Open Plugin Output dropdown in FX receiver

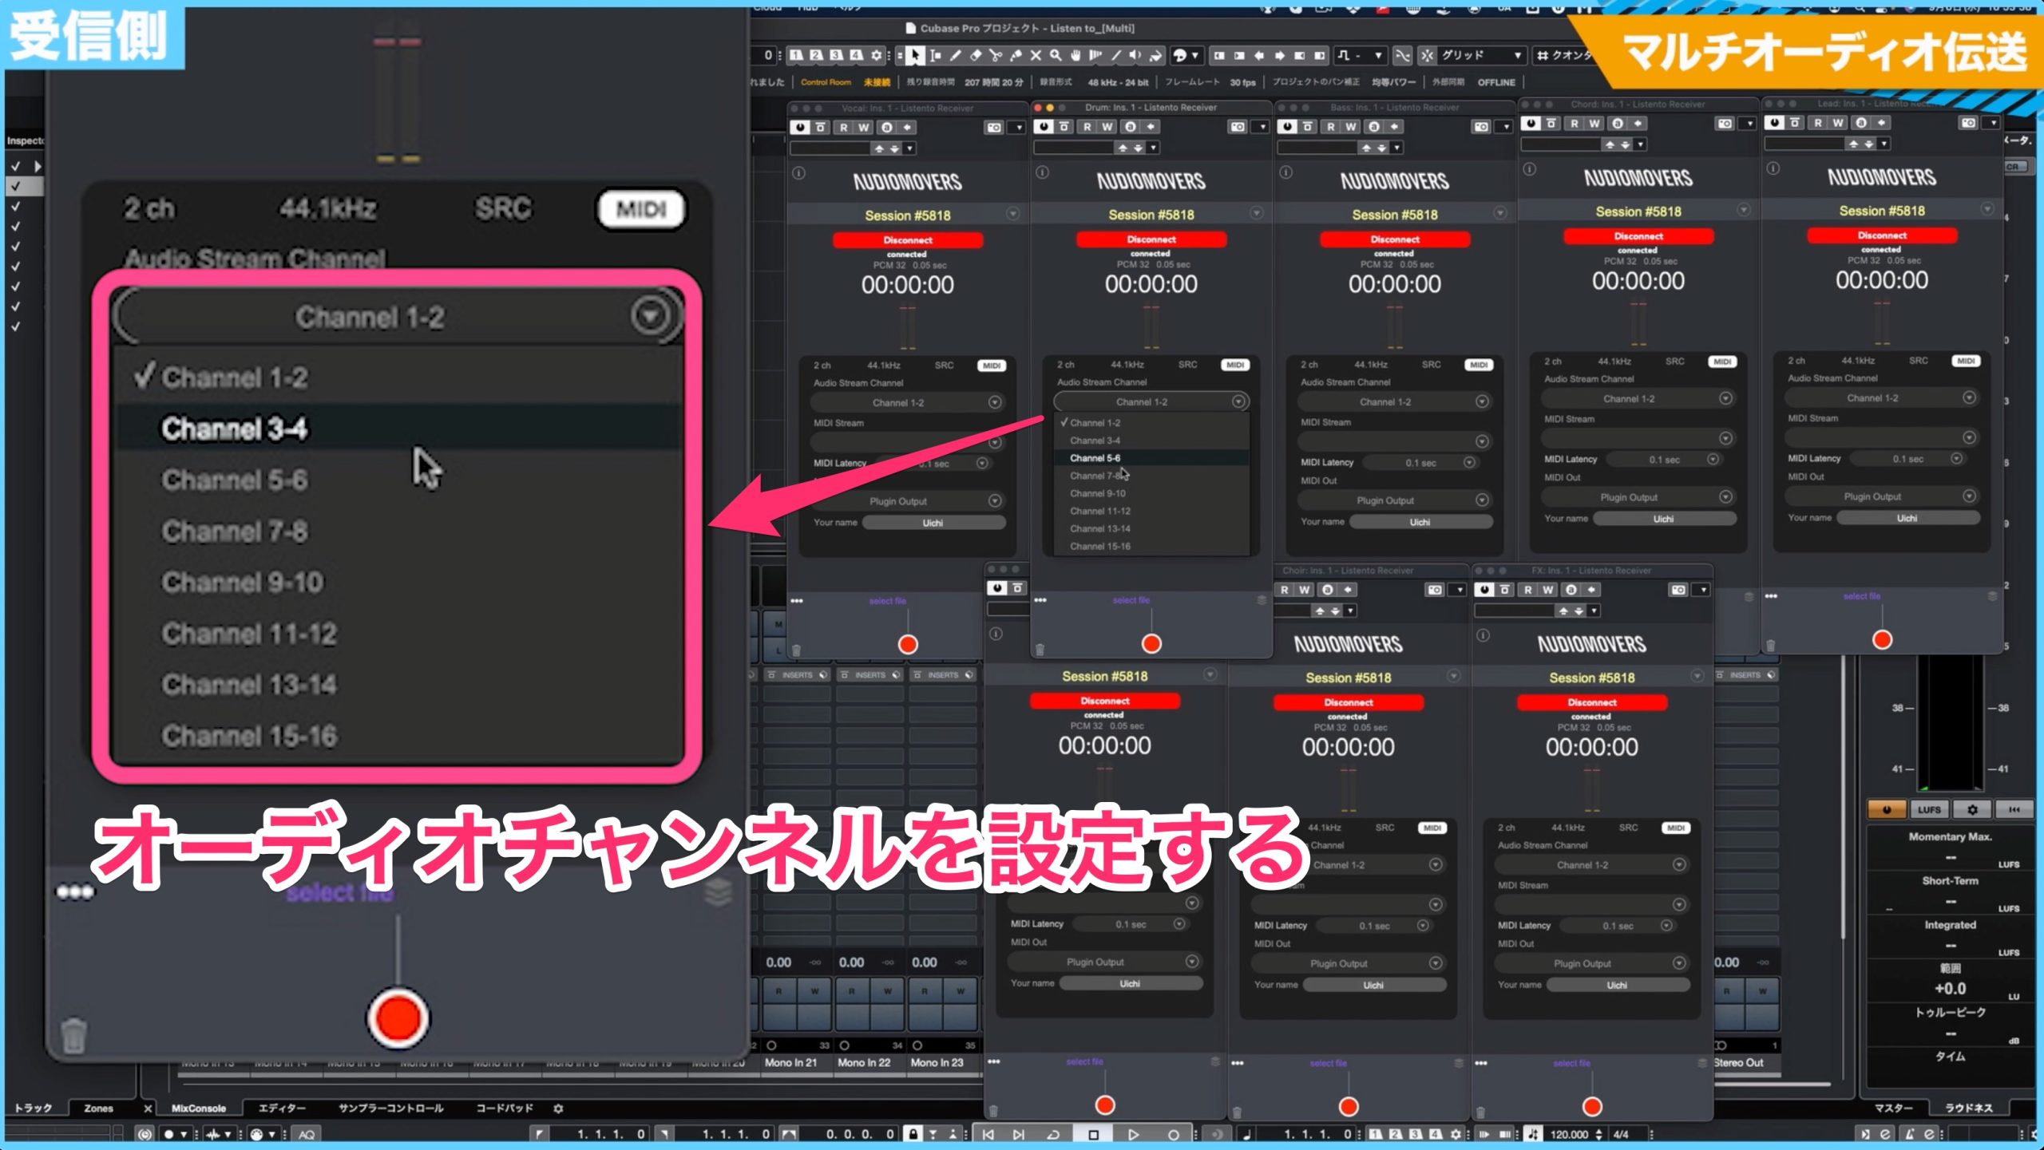pos(1592,963)
